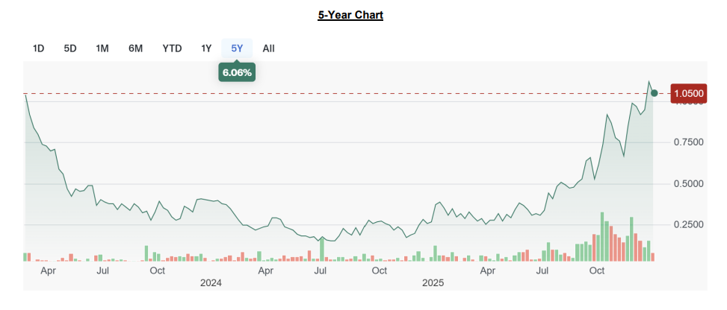This screenshot has width=727, height=310.
Task: Click the green dot at line end
Action: pyautogui.click(x=655, y=93)
